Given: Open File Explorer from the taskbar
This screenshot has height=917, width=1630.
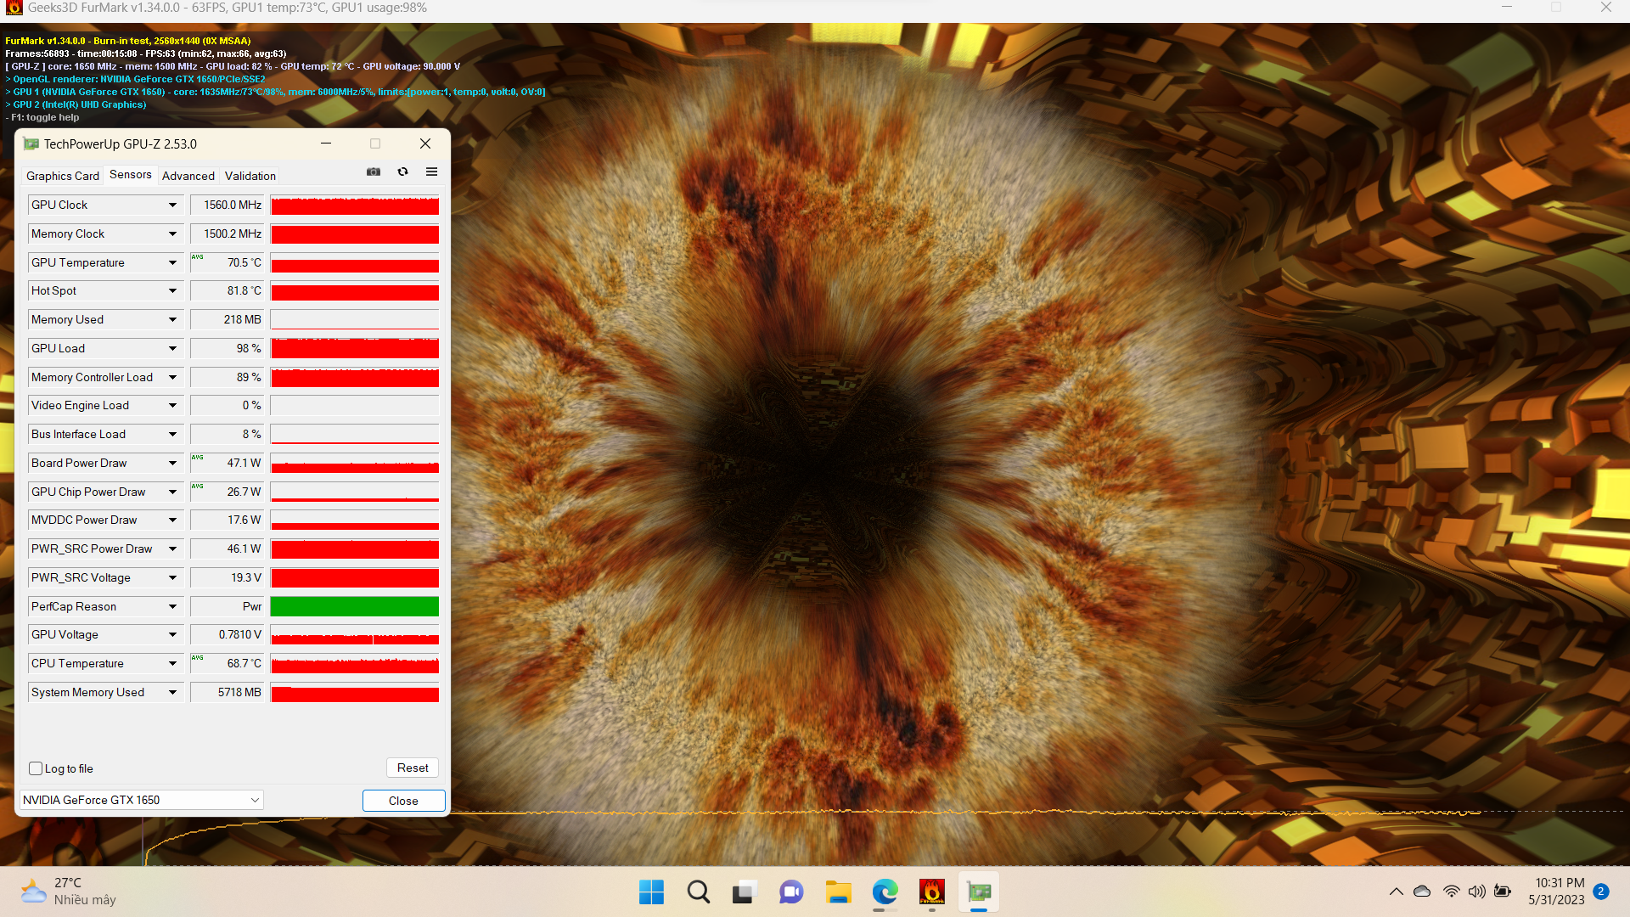Looking at the screenshot, I should tap(838, 892).
